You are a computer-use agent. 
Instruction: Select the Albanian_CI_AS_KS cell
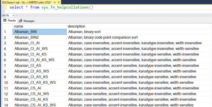40,77
